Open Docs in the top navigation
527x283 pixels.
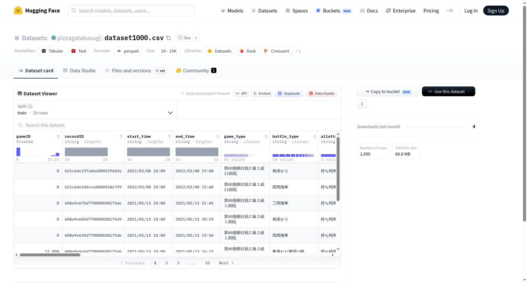tap(369, 11)
